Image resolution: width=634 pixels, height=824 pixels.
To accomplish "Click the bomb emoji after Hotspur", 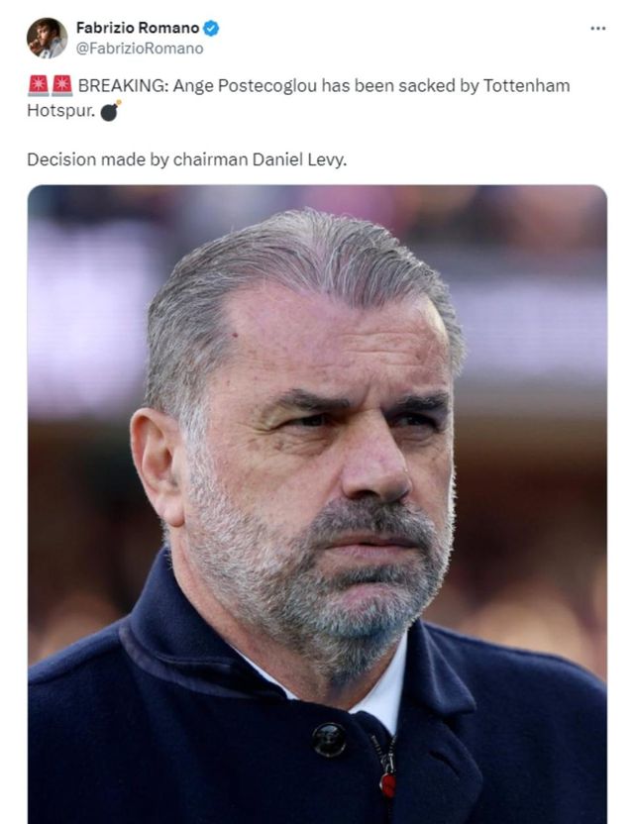I will coord(110,110).
